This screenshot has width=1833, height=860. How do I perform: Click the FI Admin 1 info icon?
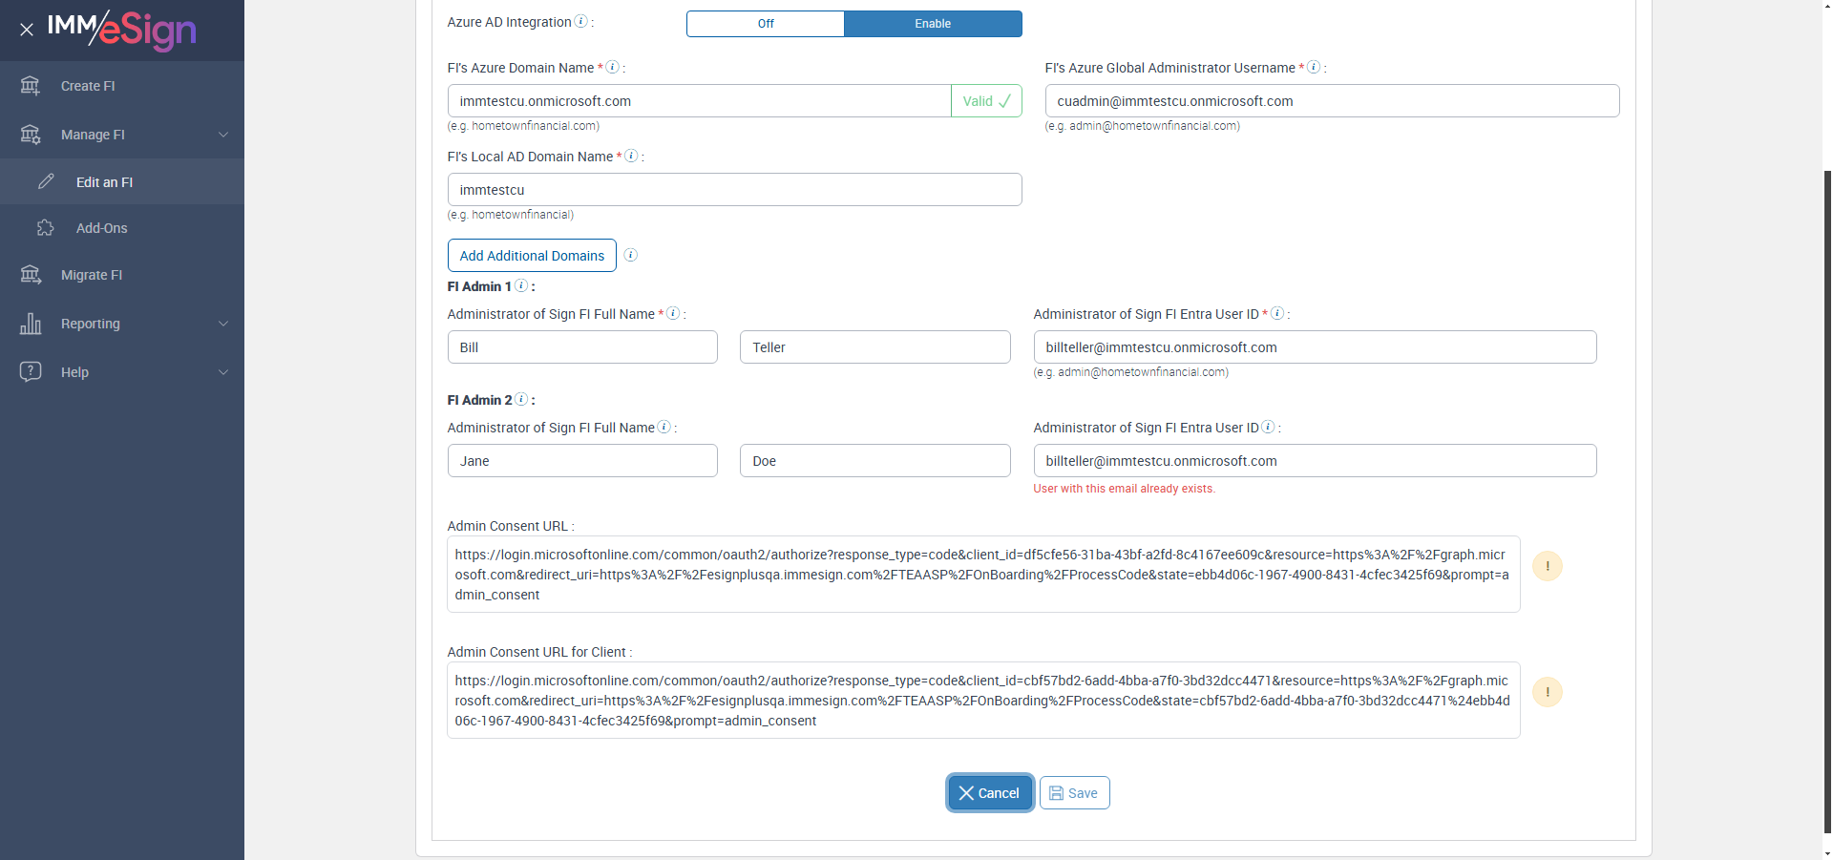coord(521,286)
